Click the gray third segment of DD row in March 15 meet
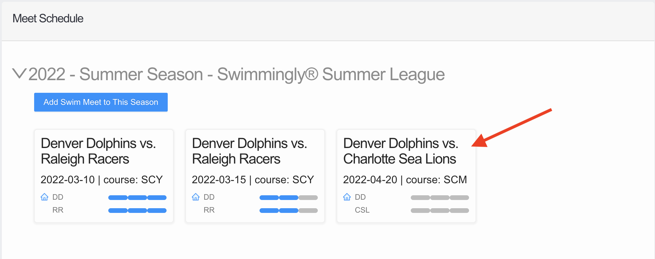Screen dimensions: 655x259 [x=307, y=197]
